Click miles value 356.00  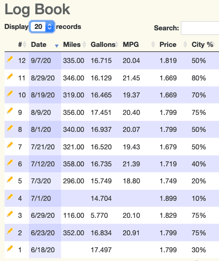pos(73,113)
